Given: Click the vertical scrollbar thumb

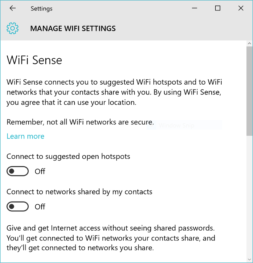Looking at the screenshot, I should click(x=250, y=91).
